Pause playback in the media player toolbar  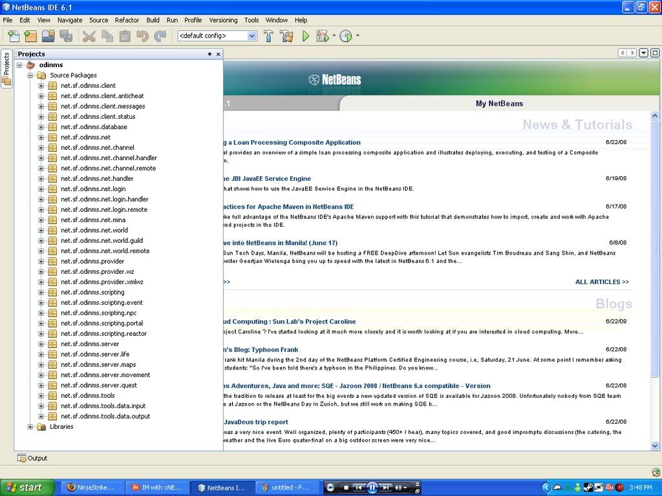(372, 488)
